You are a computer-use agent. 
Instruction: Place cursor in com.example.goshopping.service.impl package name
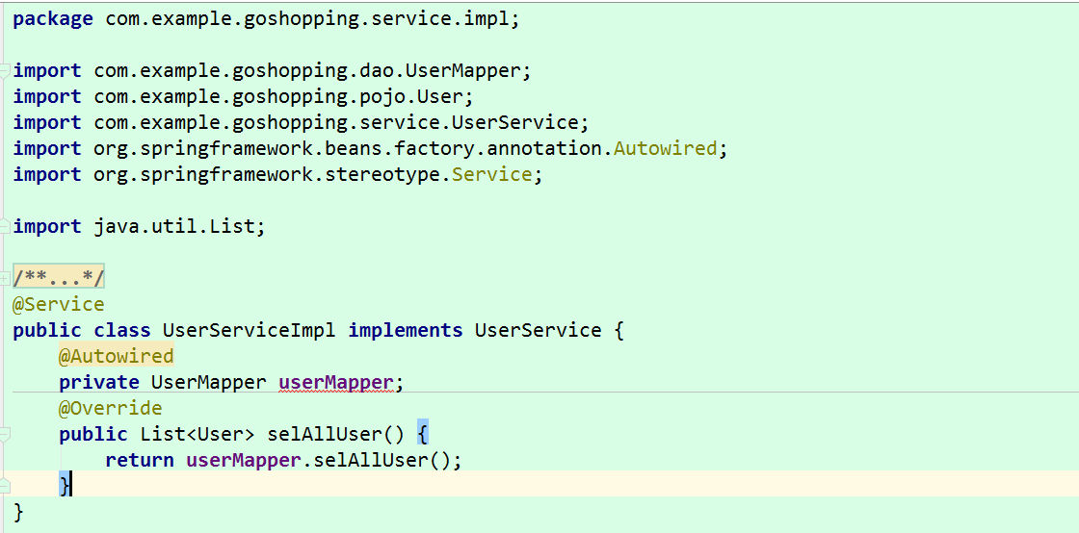pos(309,18)
